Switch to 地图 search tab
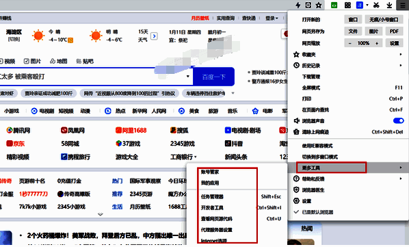Image resolution: width=409 pixels, height=247 pixels. pyautogui.click(x=58, y=62)
